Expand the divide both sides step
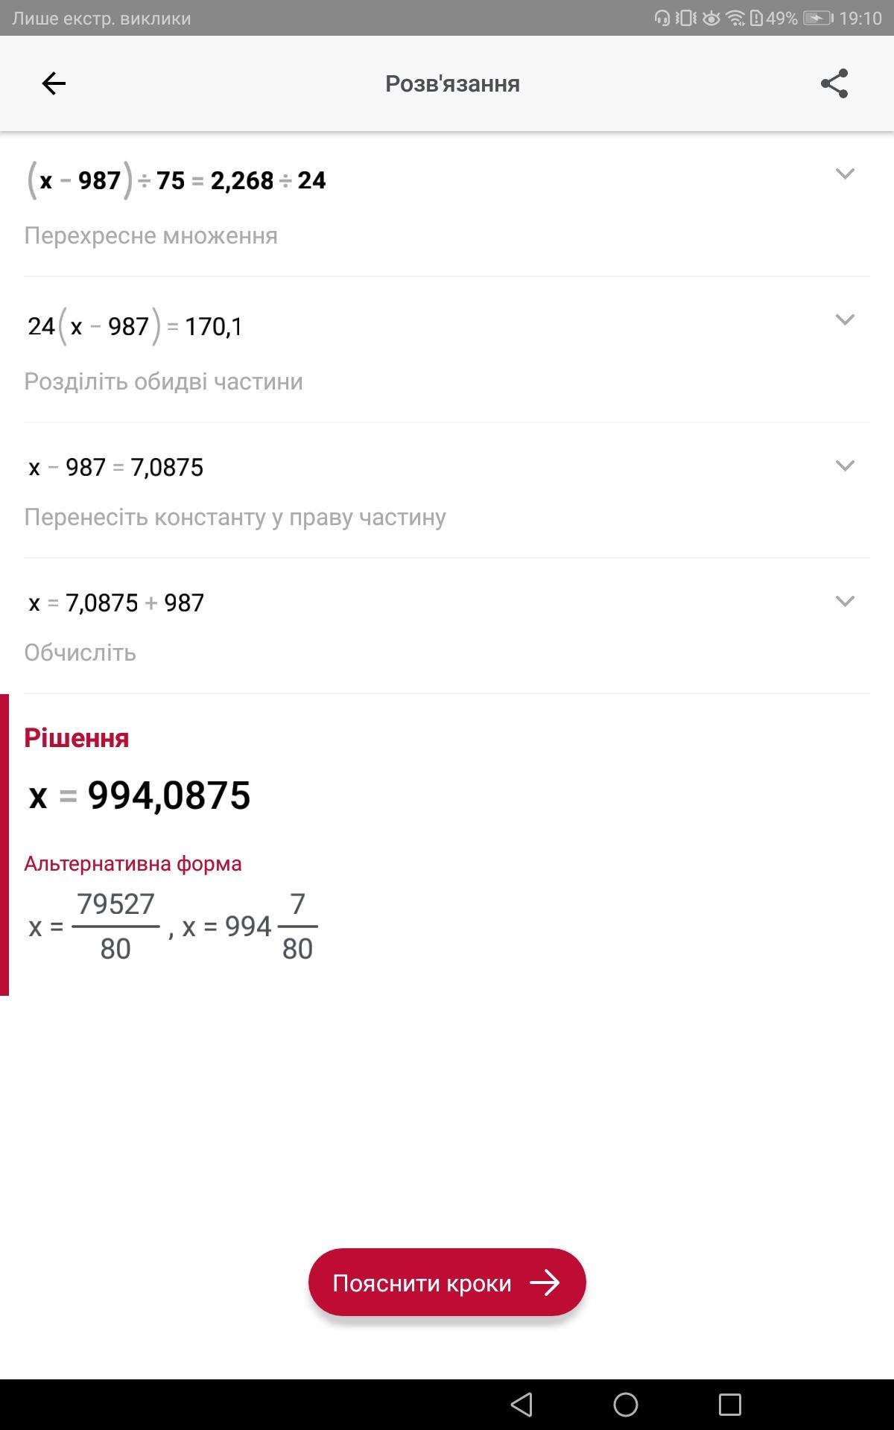Image resolution: width=894 pixels, height=1430 pixels. [845, 320]
